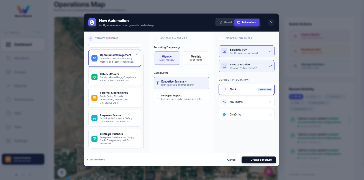Click the map filter button in background

point(62,173)
